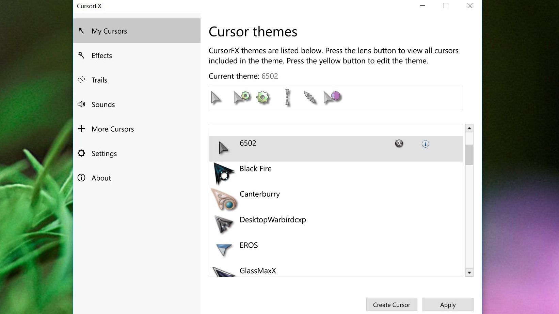Choose the Canterburry theme name

260,194
